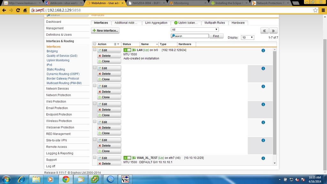Open Action column bulk menu arrow
327x184 pixels.
pyautogui.click(x=117, y=44)
